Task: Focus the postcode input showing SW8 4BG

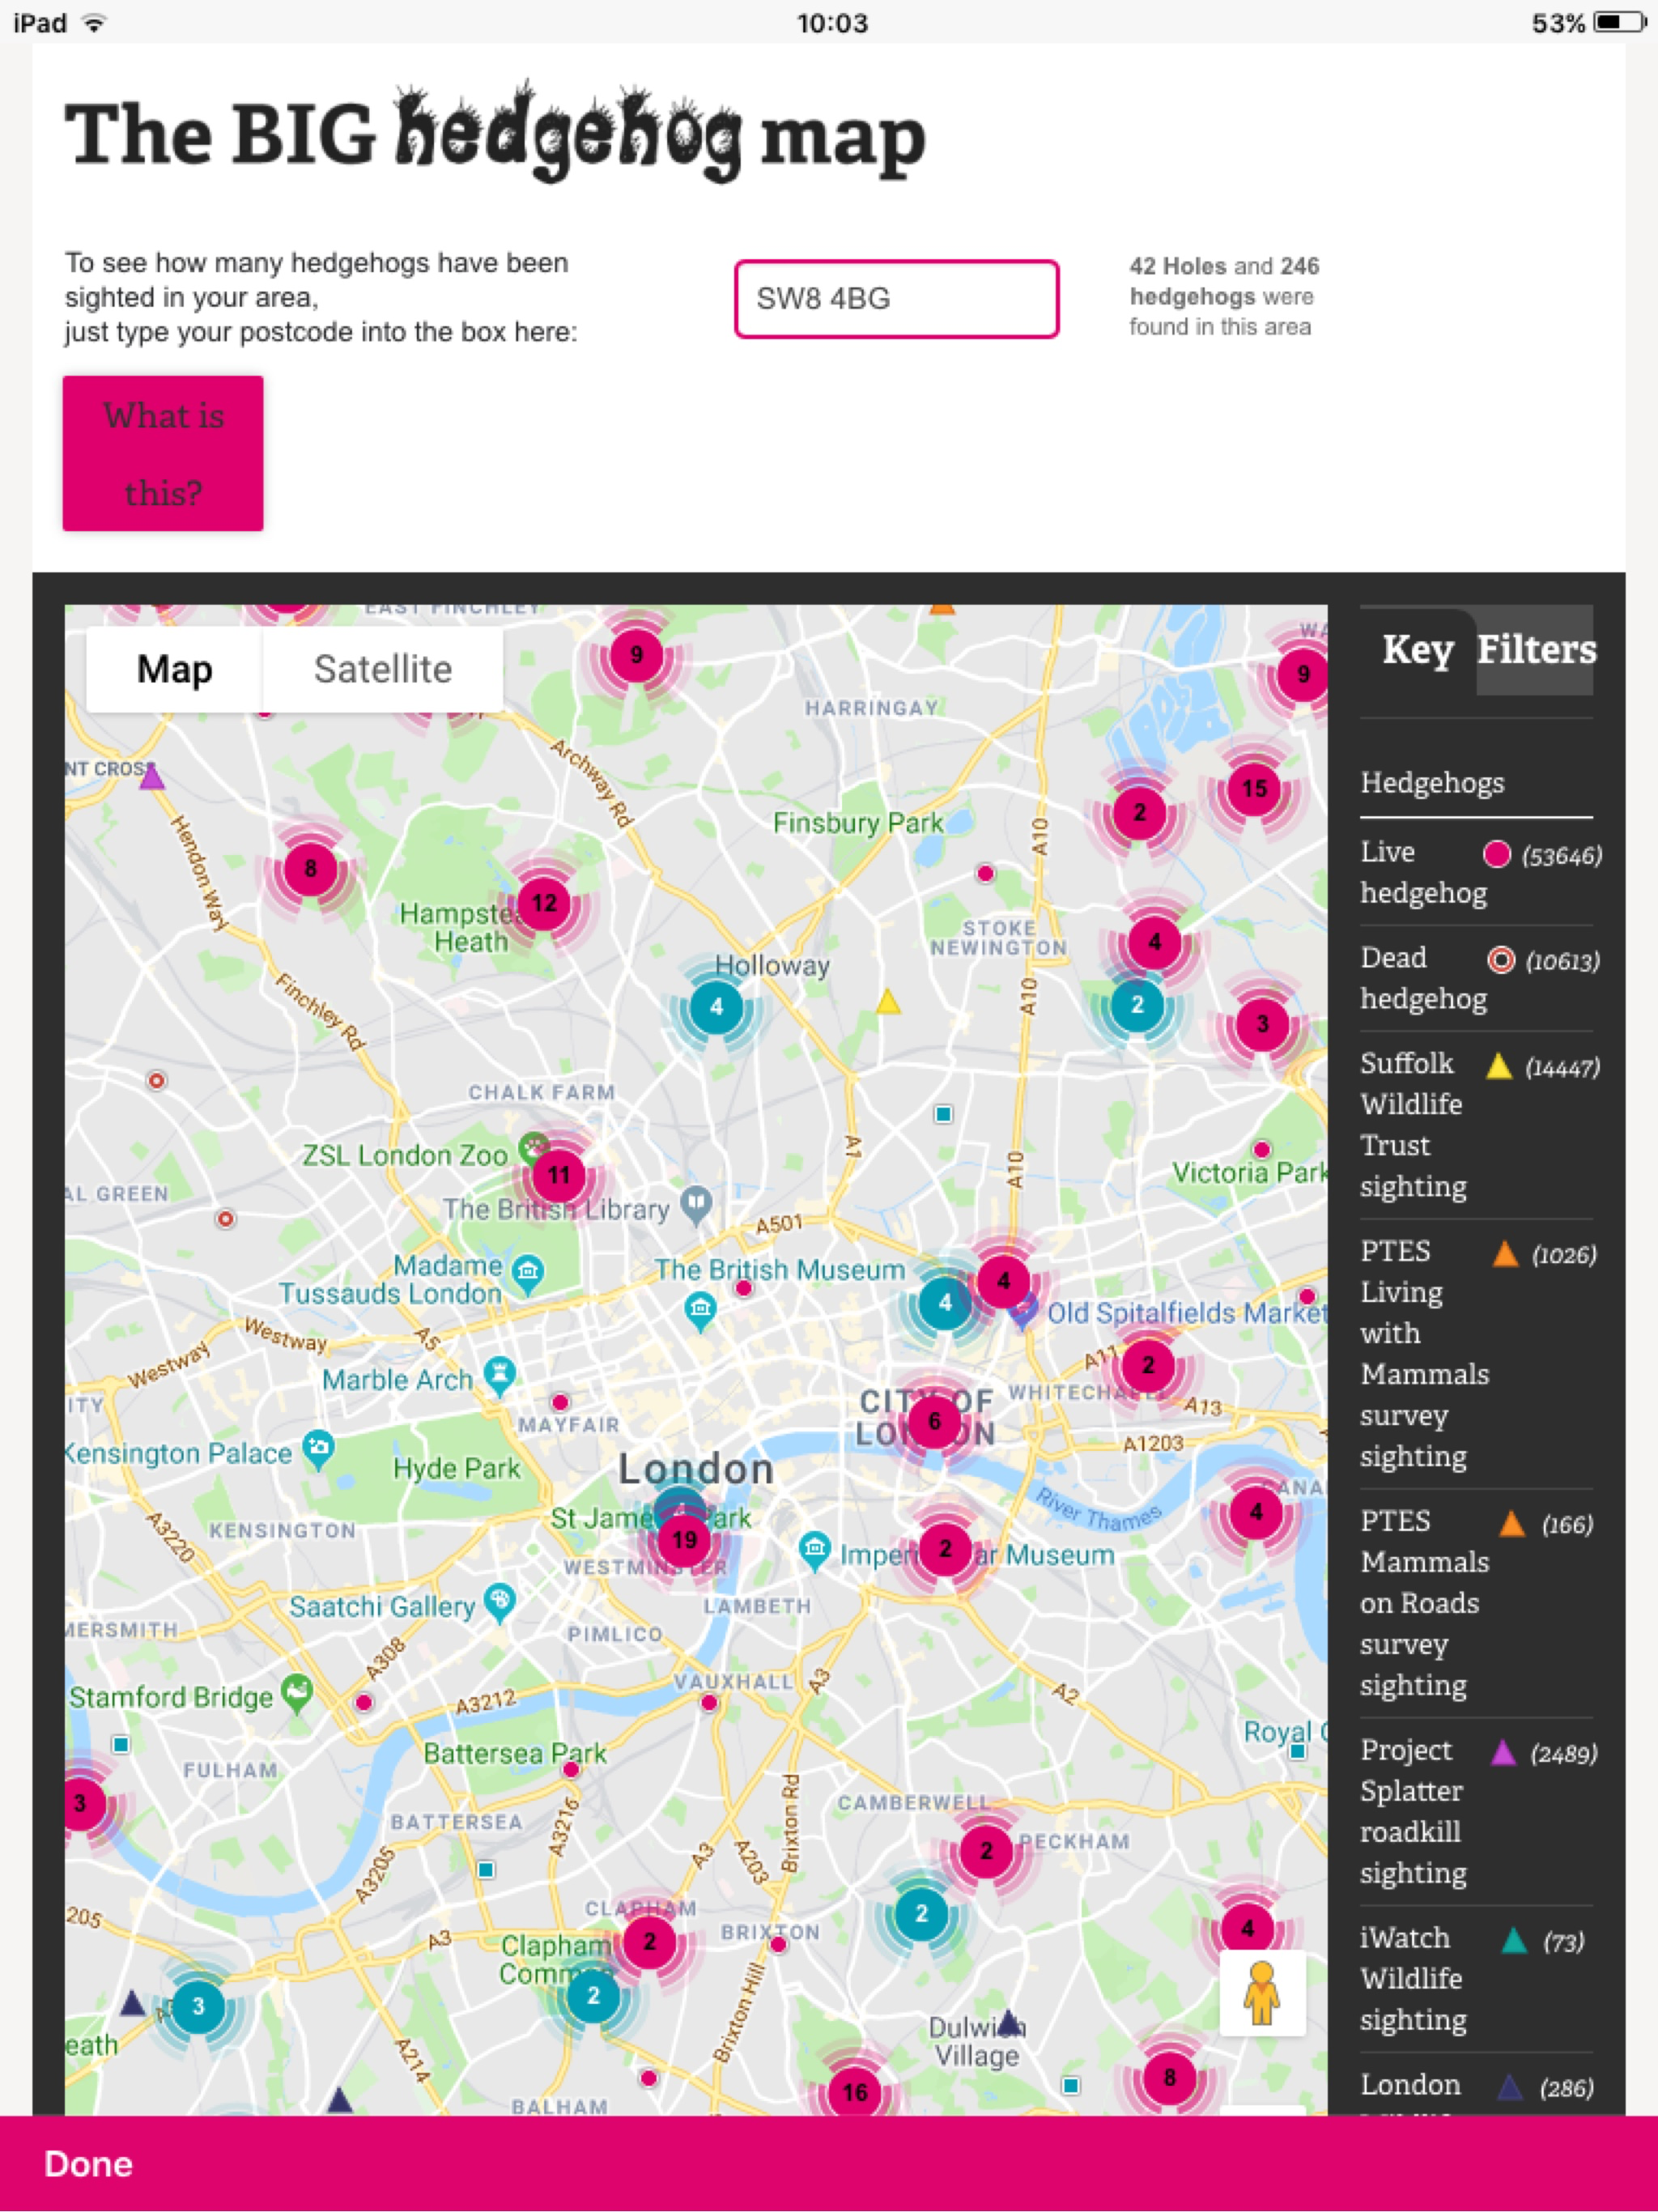Action: [x=897, y=299]
